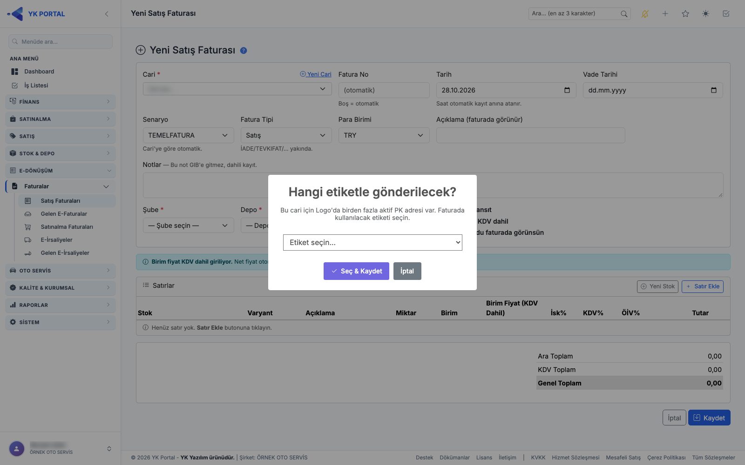Open the Vade Tarihi calendar picker icon
The image size is (745, 465).
(714, 90)
